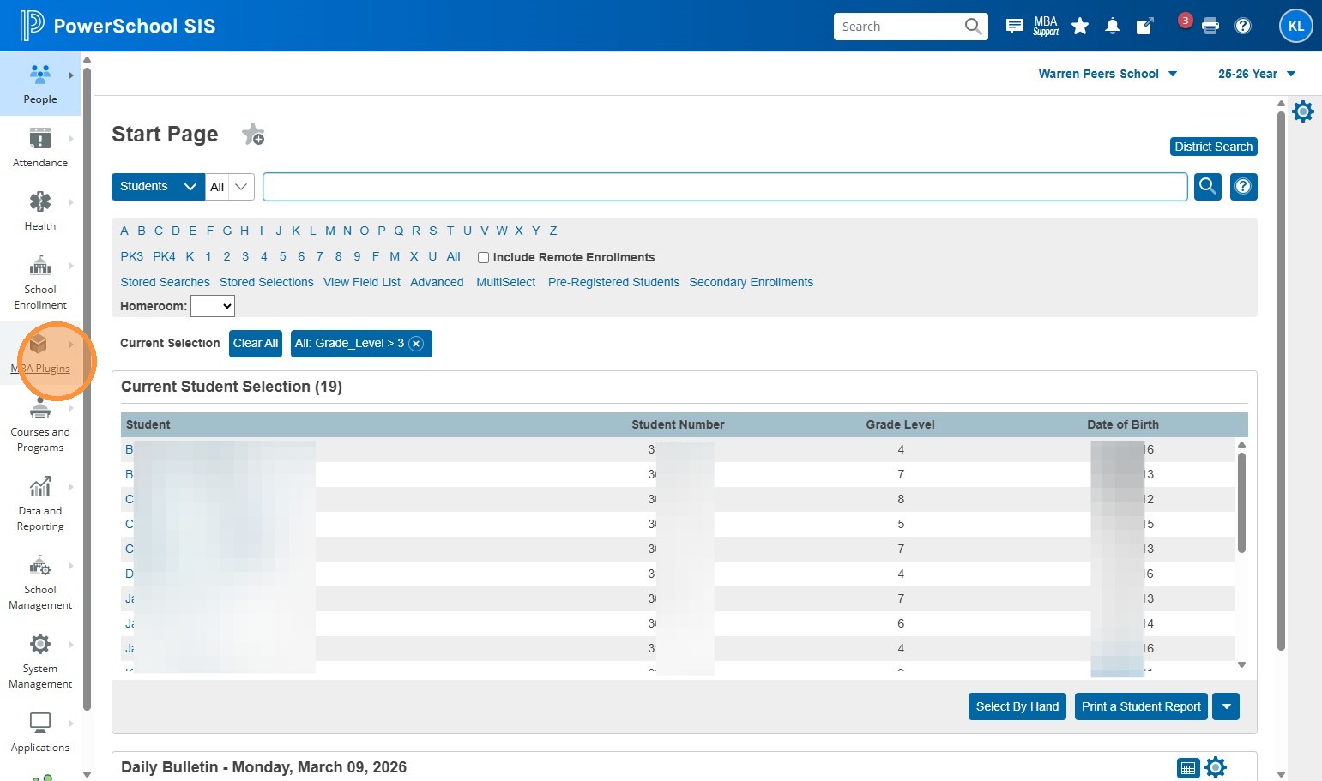The width and height of the screenshot is (1322, 781).
Task: Open School Enrollment in sidebar
Action: pos(40,282)
